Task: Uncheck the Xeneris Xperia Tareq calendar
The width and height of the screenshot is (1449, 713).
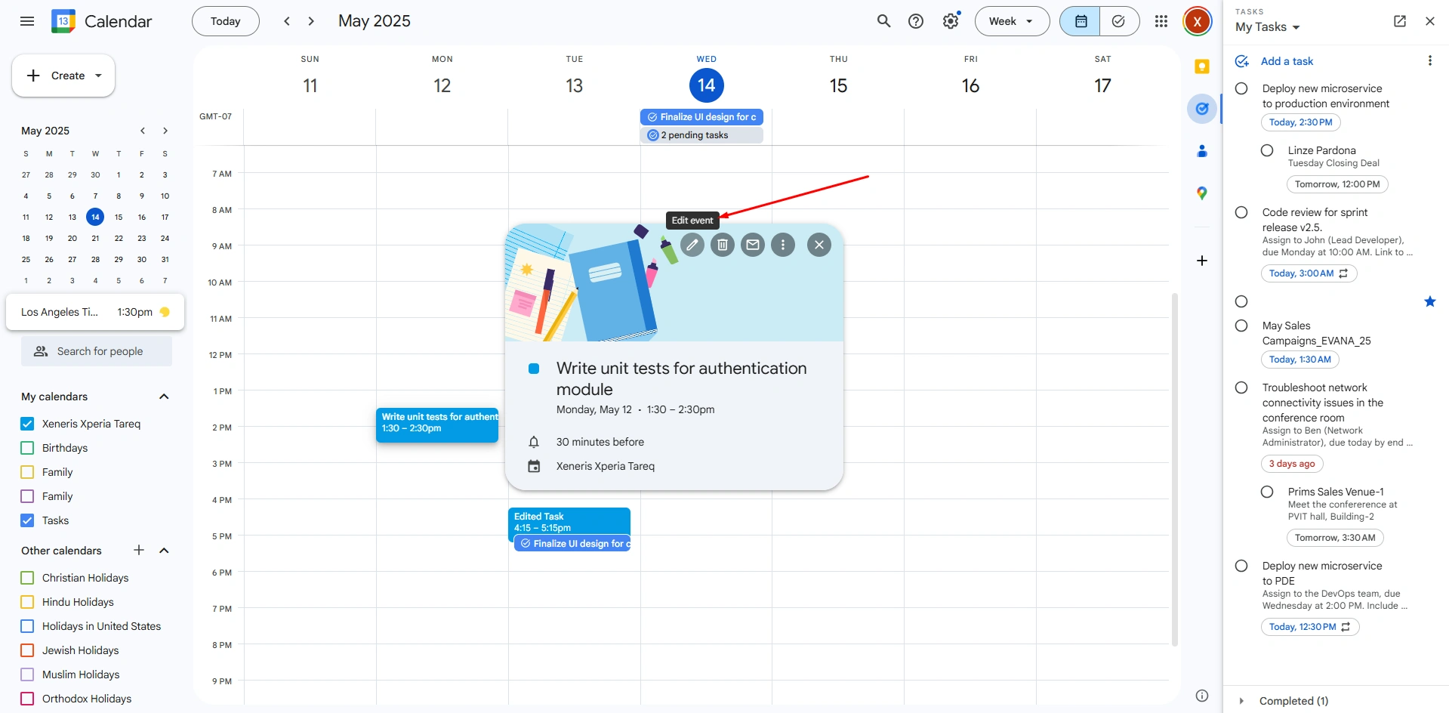Action: [27, 424]
